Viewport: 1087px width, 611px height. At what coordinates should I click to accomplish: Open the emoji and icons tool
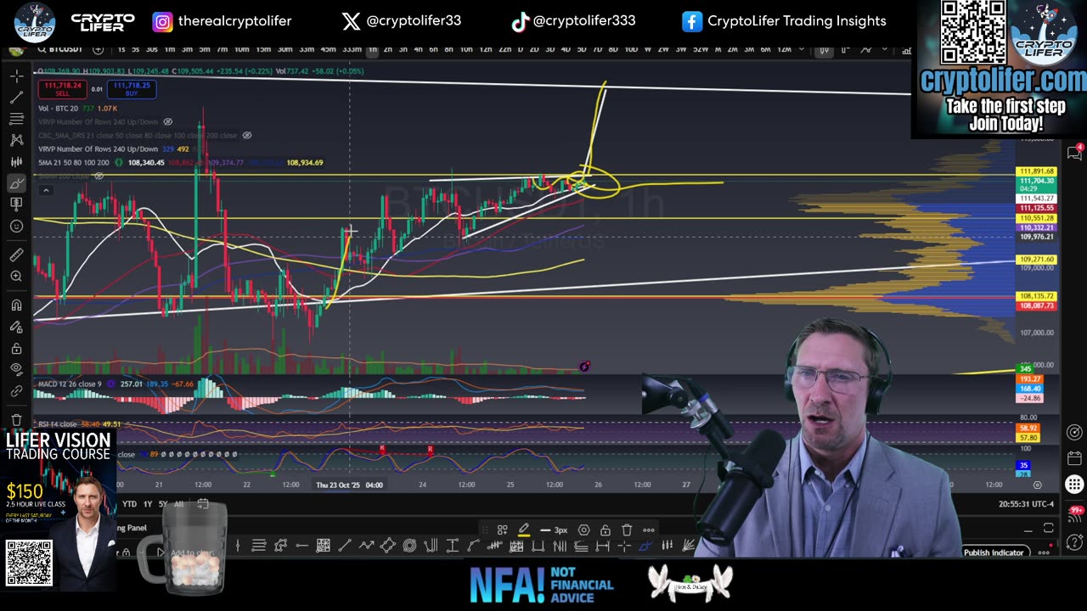tap(16, 226)
